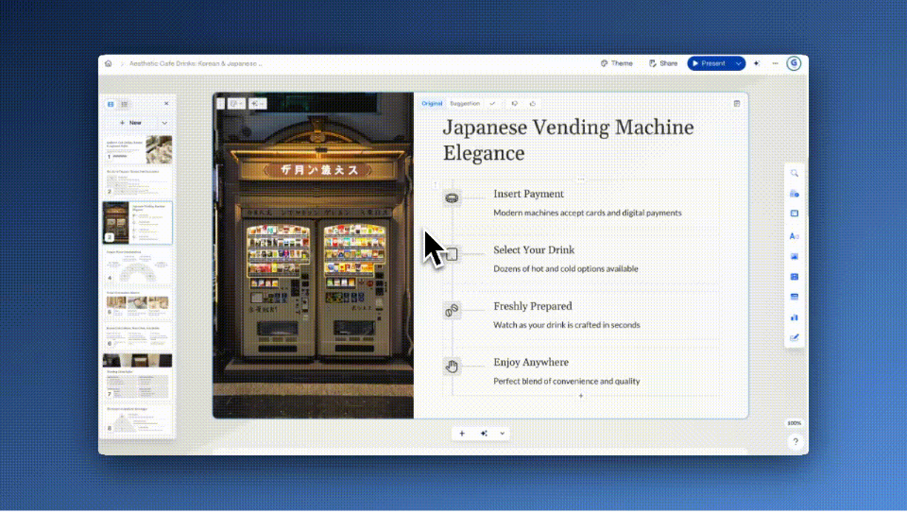Open the card style palette dropdown
Image resolution: width=907 pixels, height=513 pixels.
click(236, 104)
